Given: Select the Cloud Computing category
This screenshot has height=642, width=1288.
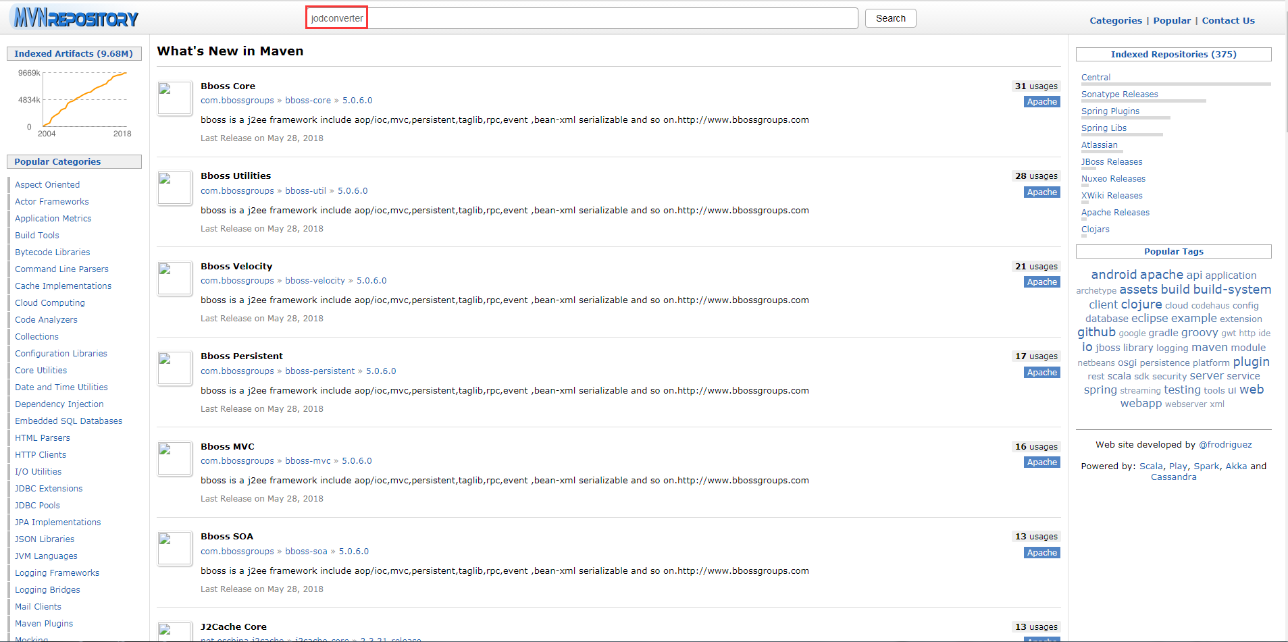Looking at the screenshot, I should point(50,302).
